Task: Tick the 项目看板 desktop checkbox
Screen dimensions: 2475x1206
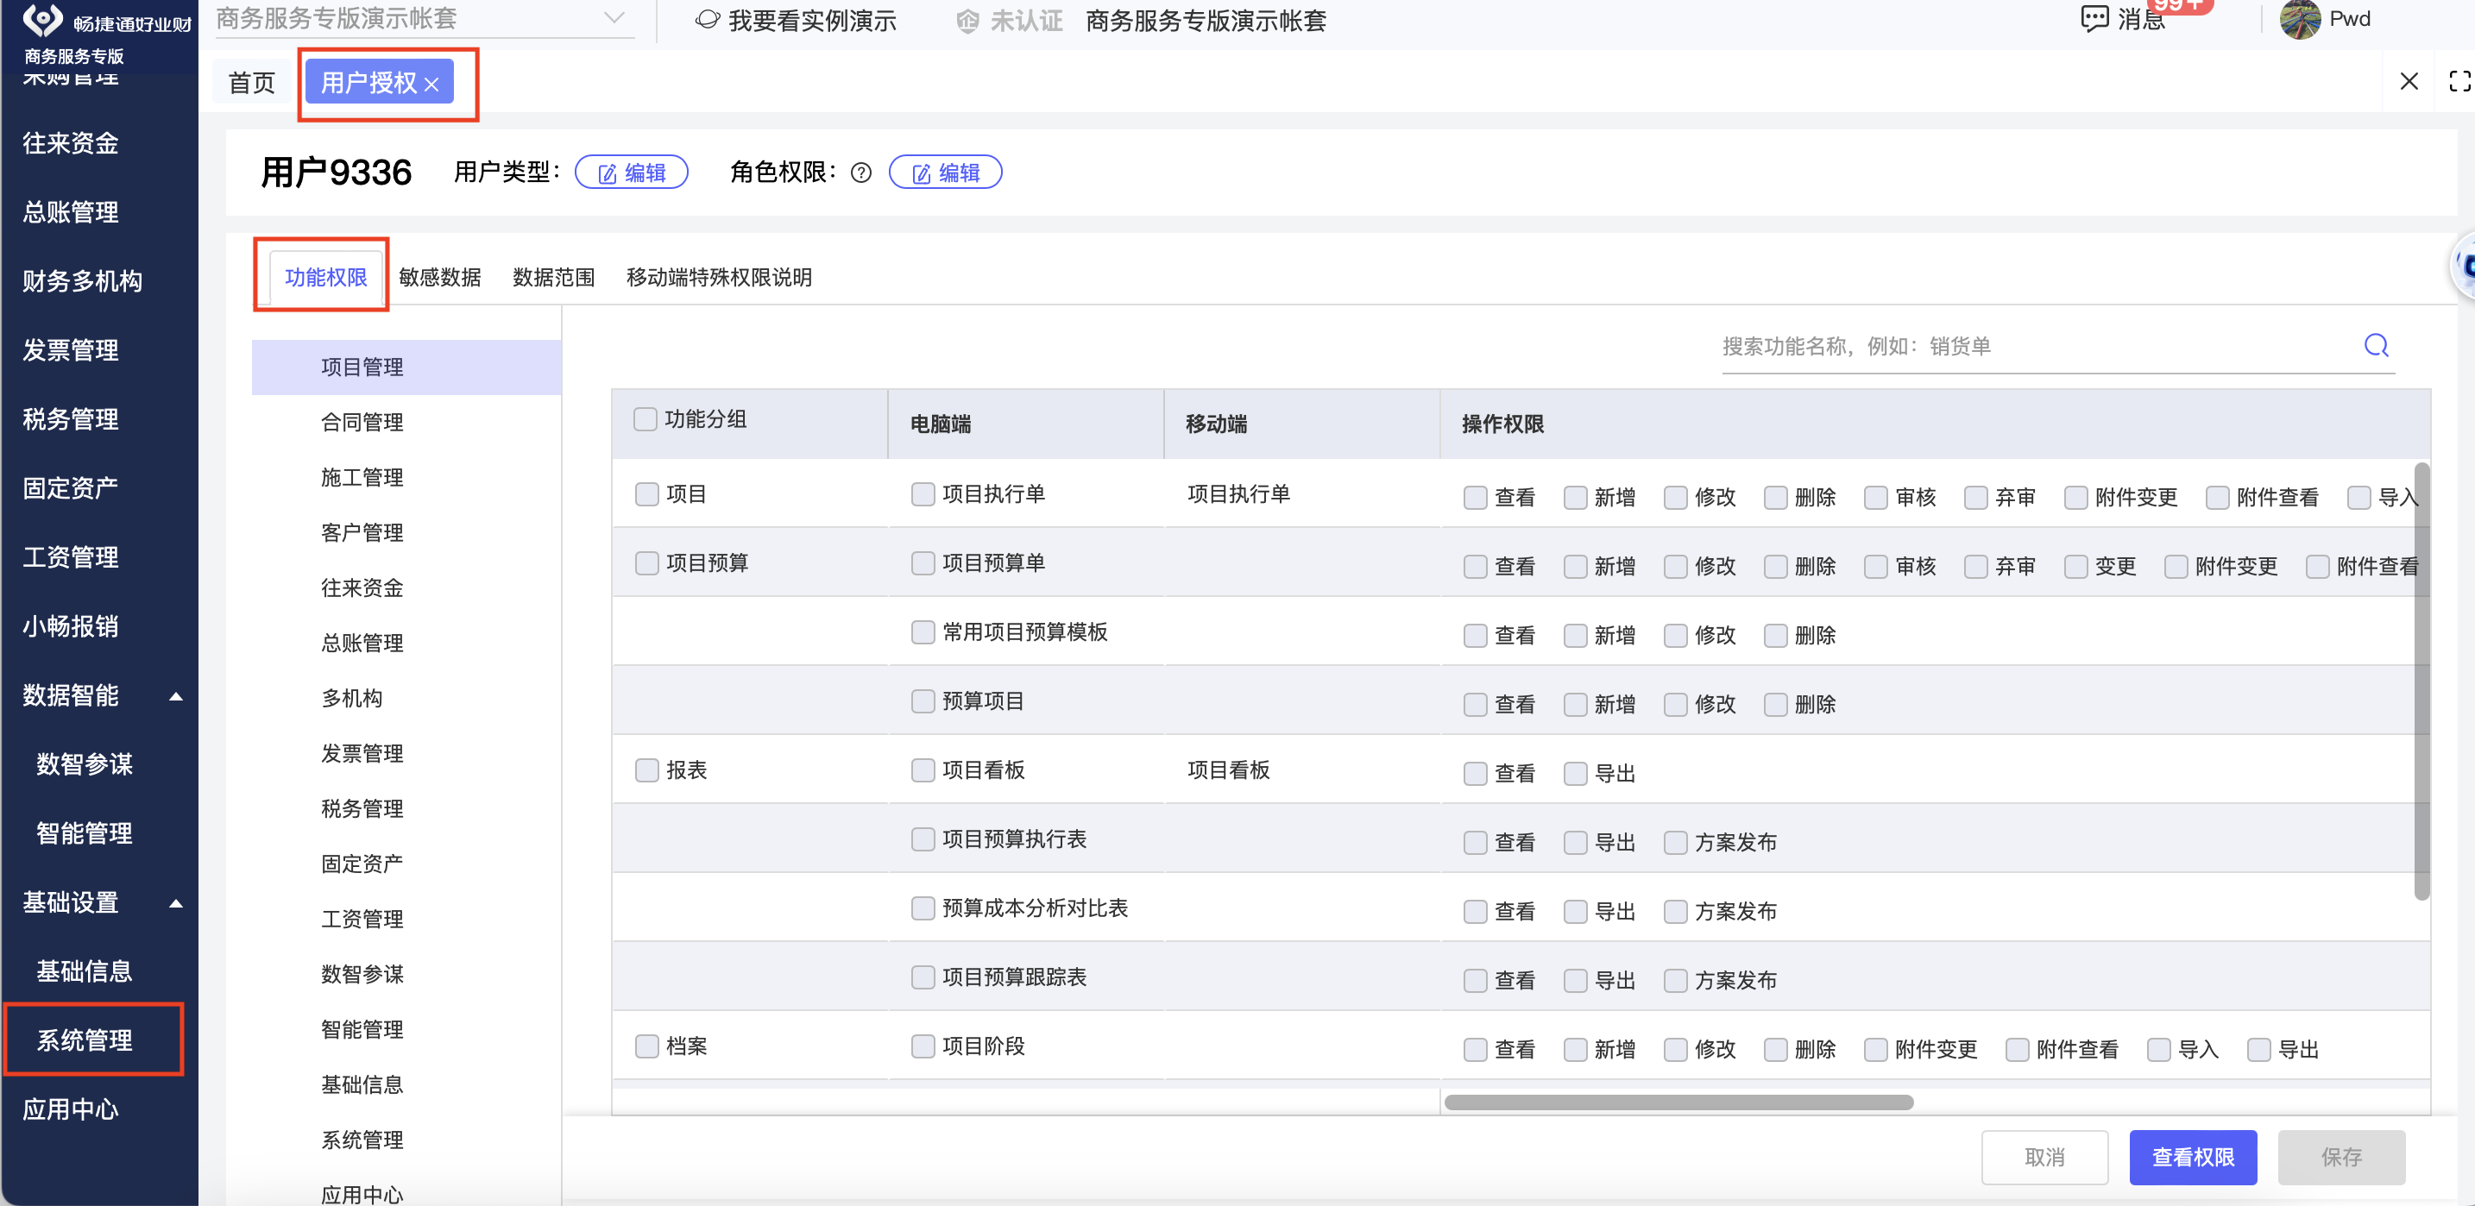Action: tap(923, 770)
